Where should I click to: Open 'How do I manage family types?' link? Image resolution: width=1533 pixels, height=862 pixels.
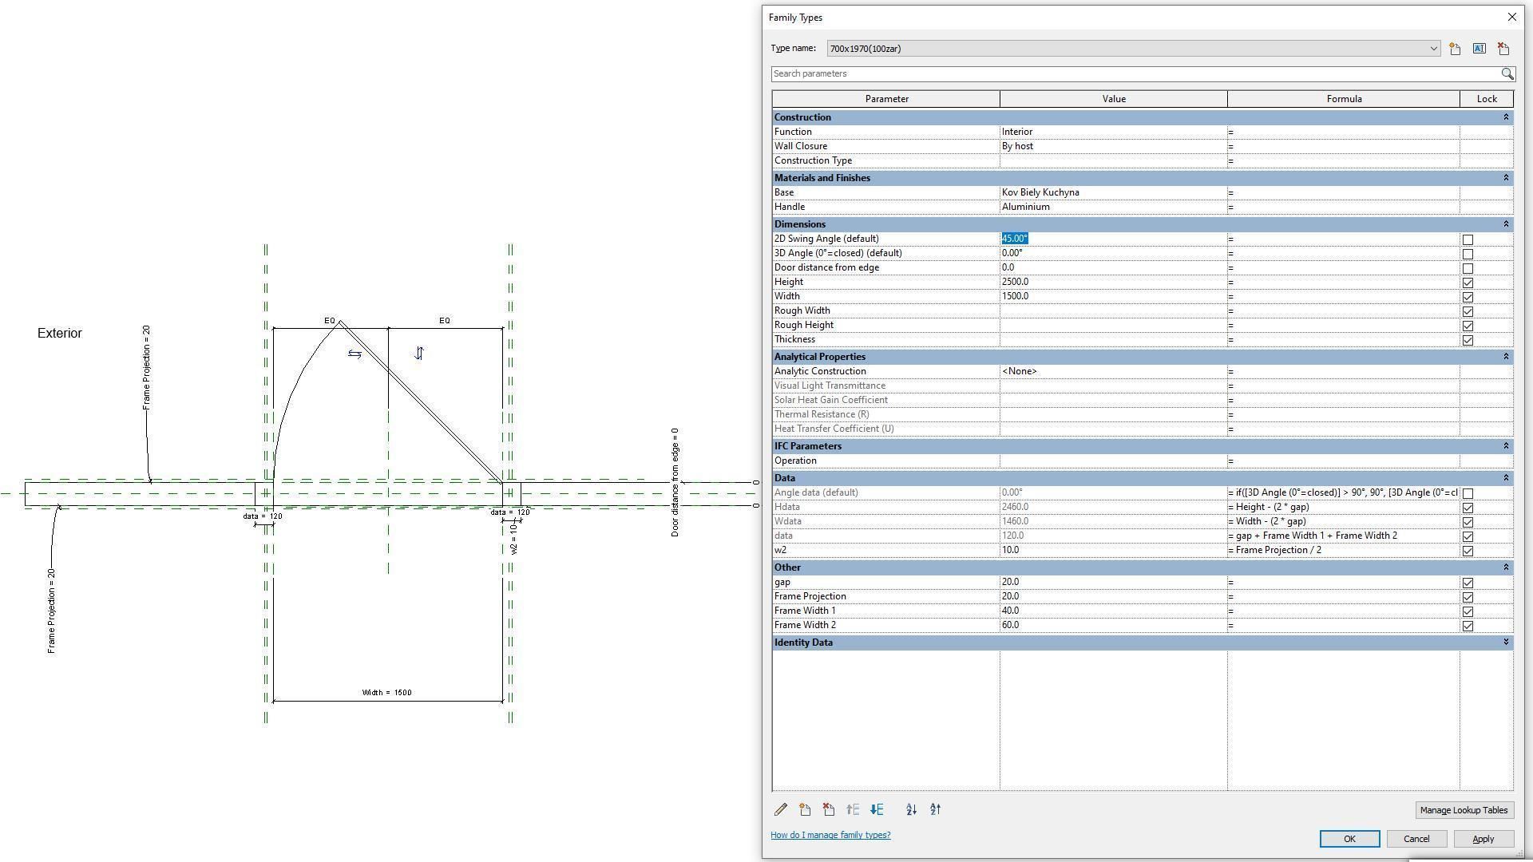coord(830,836)
